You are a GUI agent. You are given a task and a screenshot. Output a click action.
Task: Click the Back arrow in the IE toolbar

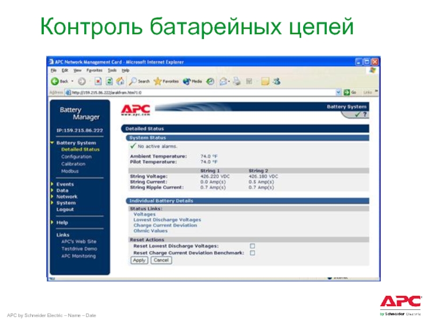click(55, 81)
